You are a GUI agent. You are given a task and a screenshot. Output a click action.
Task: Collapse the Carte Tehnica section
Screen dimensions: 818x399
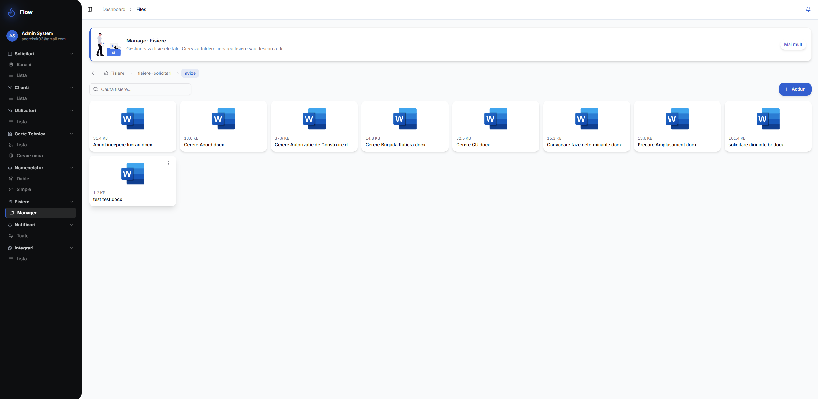point(72,134)
